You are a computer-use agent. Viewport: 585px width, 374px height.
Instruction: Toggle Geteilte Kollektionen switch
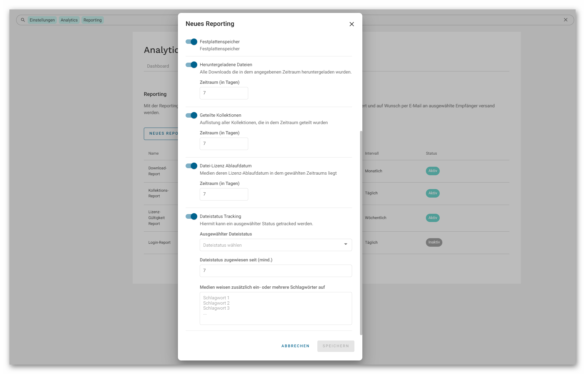click(191, 115)
